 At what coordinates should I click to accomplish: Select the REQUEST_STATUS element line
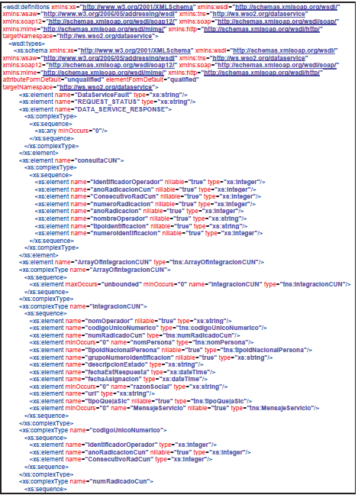(107, 102)
